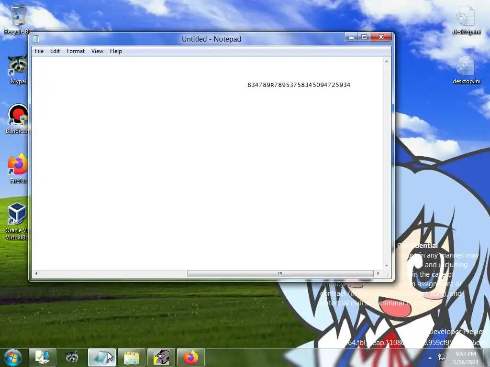Click the vertical scrollbar down arrow
This screenshot has width=490, height=367.
coord(387,266)
